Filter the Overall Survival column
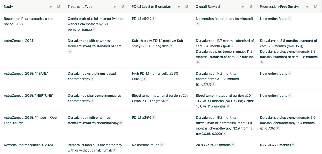The width and height of the screenshot is (322, 154). [x=243, y=6]
